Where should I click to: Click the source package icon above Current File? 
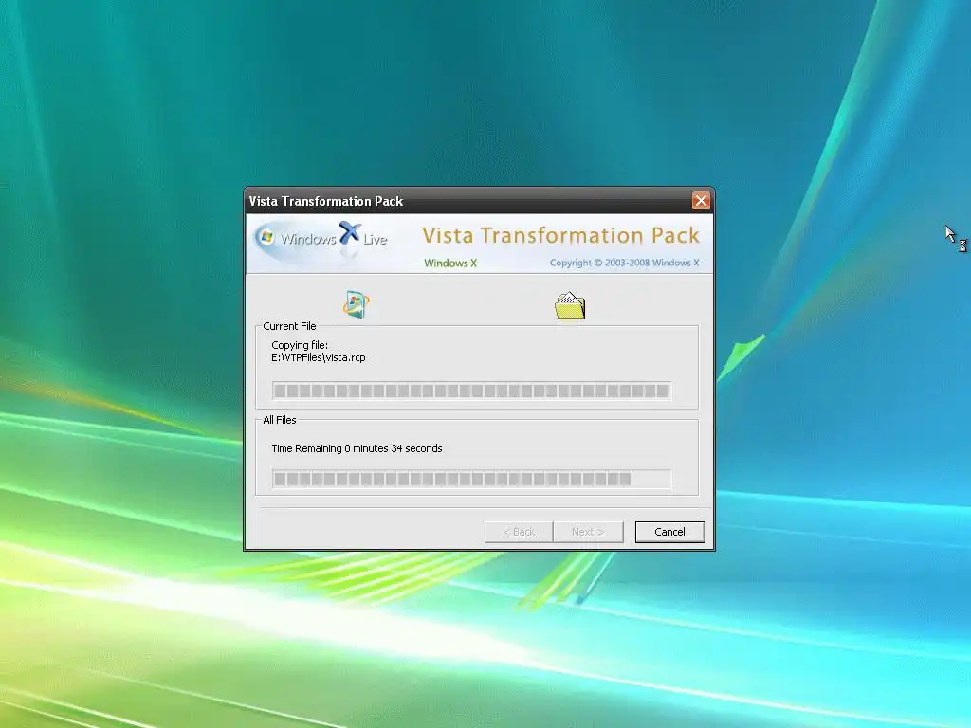[x=357, y=304]
